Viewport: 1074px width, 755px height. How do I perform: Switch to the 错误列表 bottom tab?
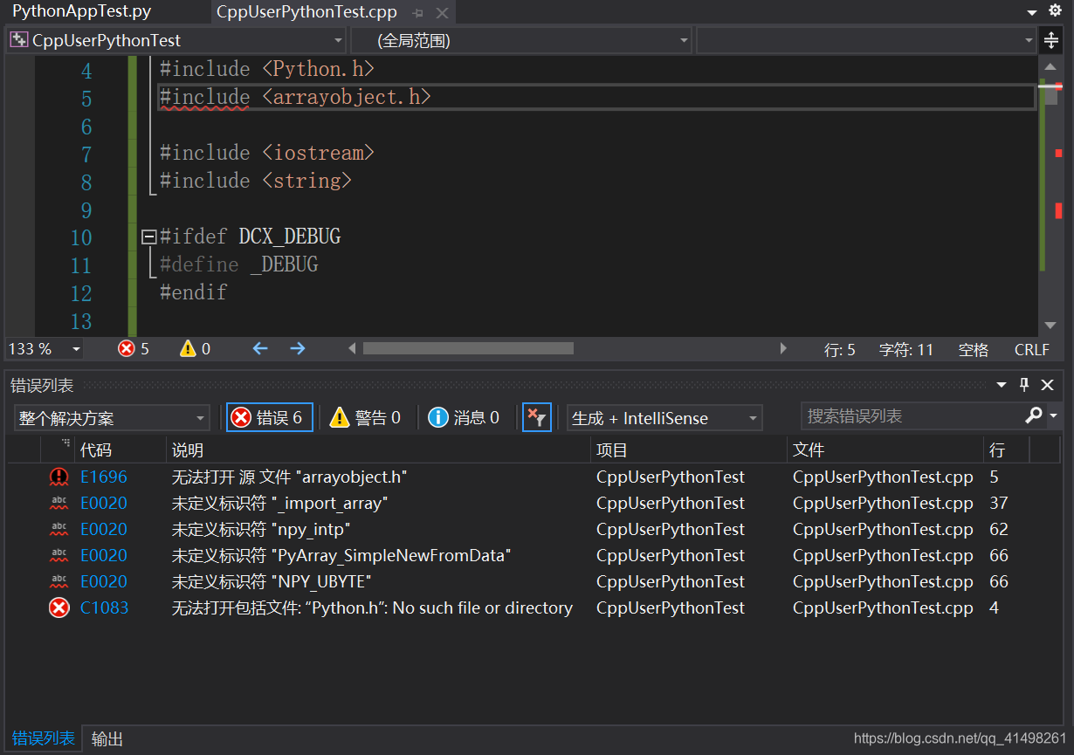pos(42,738)
